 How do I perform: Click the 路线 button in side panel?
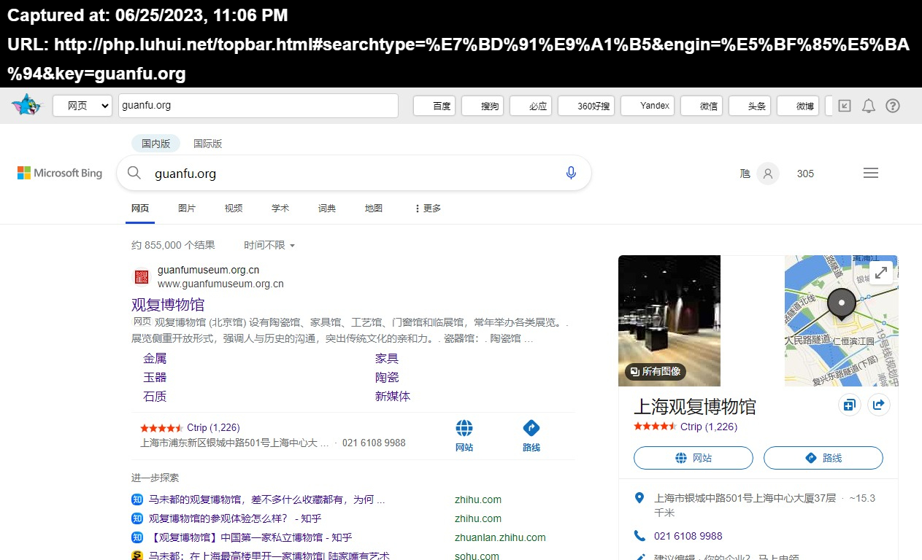(x=823, y=458)
